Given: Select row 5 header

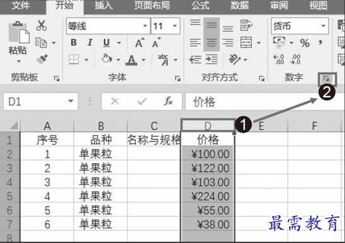Looking at the screenshot, I should (9, 197).
